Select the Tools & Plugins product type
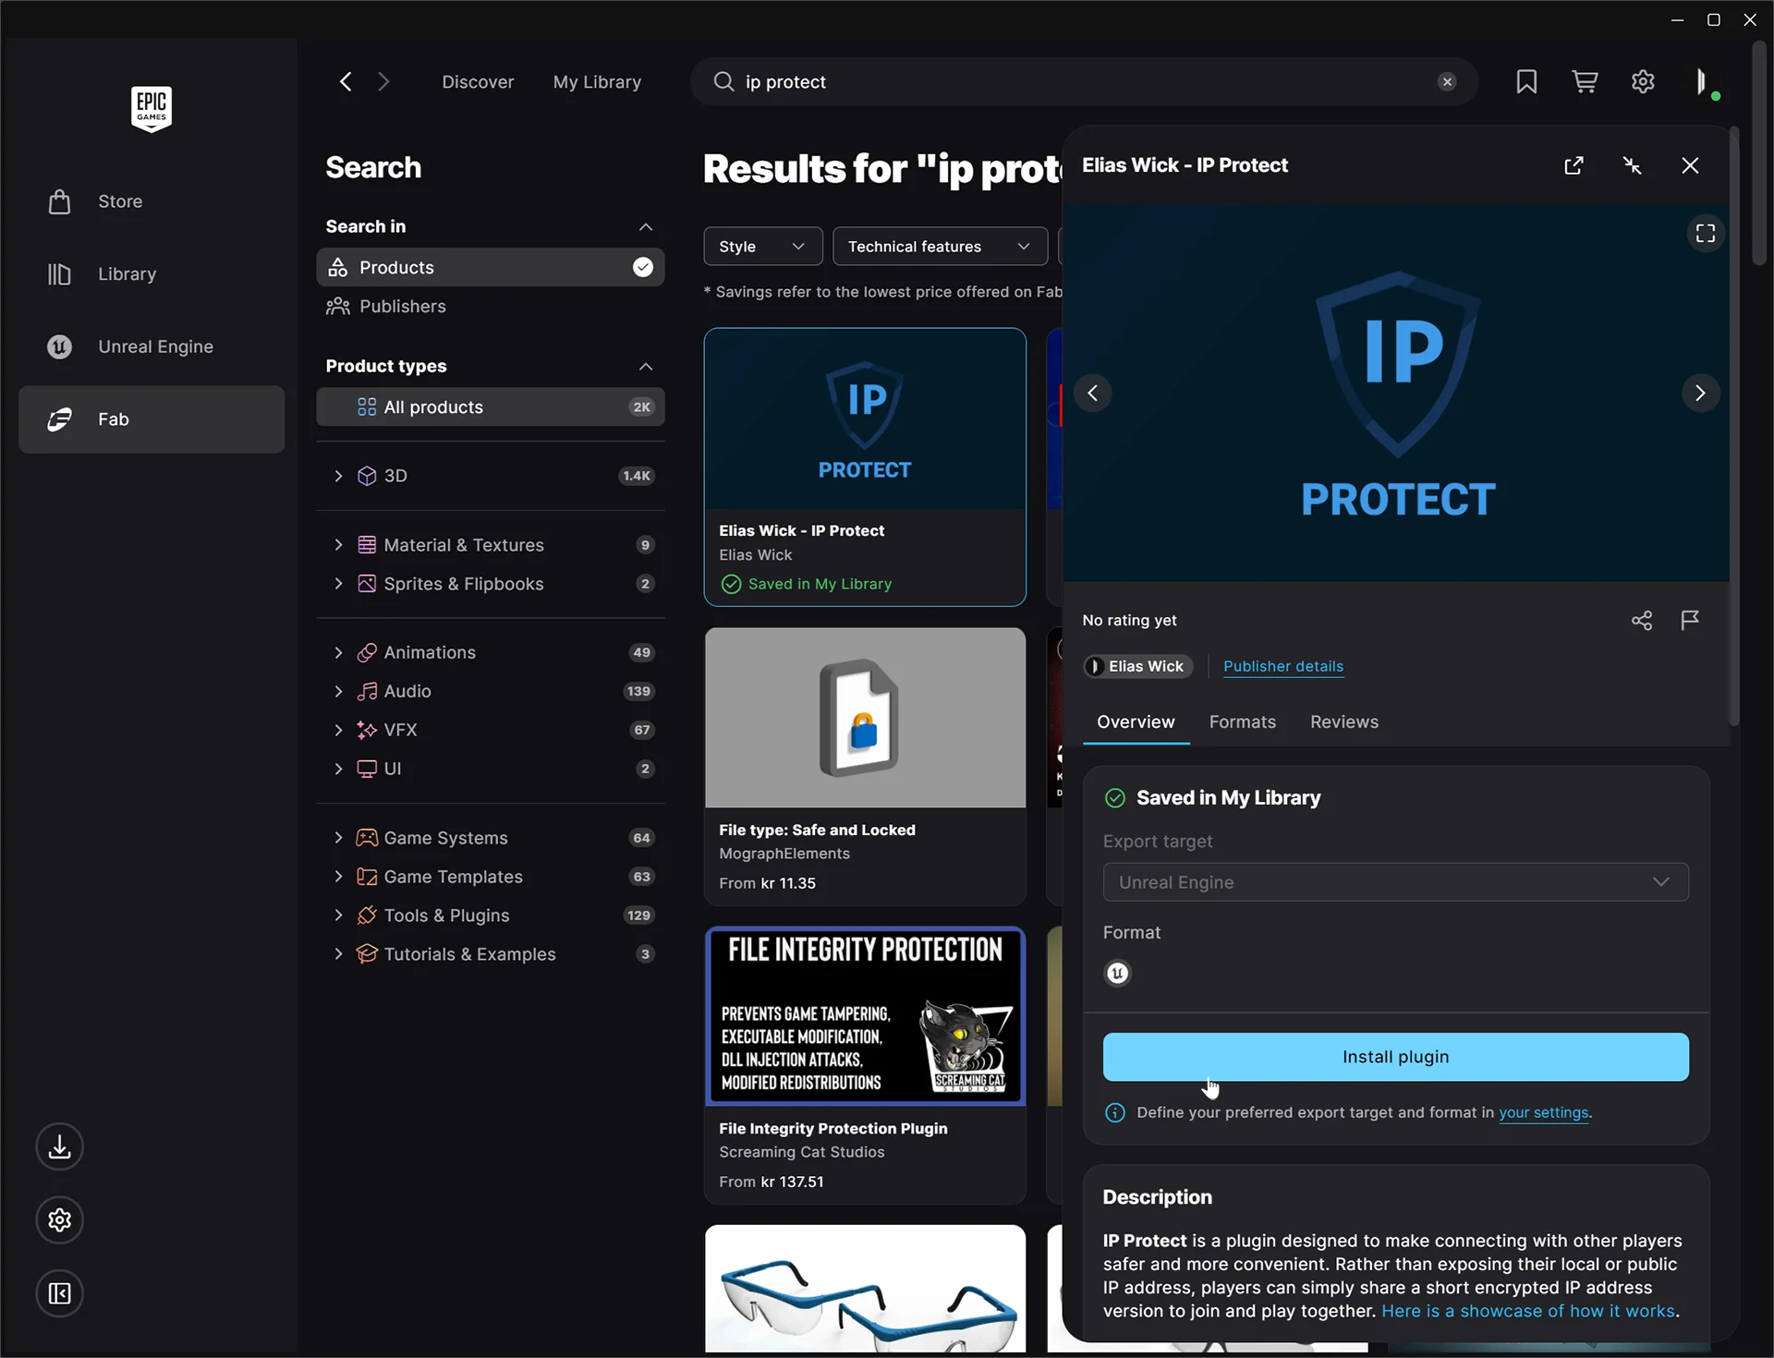The image size is (1774, 1358). pyautogui.click(x=491, y=916)
